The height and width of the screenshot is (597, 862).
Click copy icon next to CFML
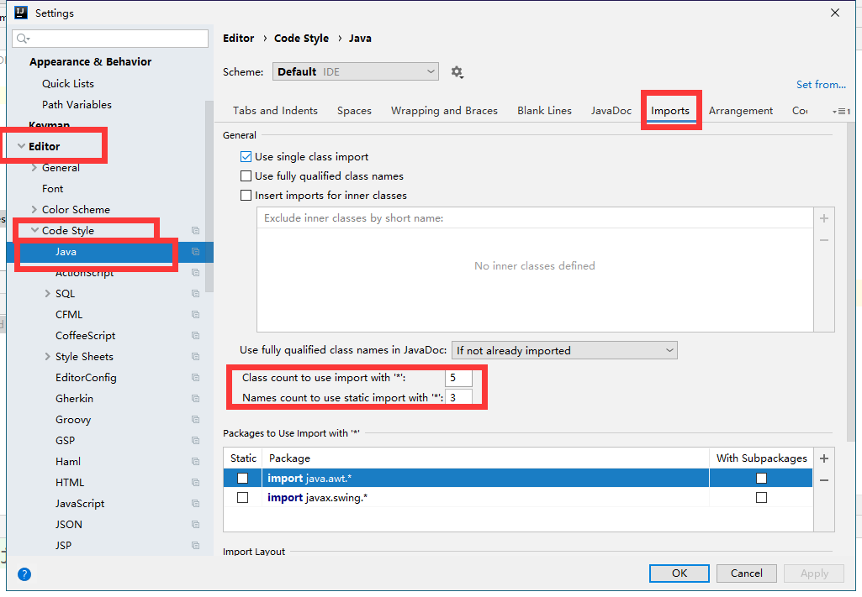(195, 314)
